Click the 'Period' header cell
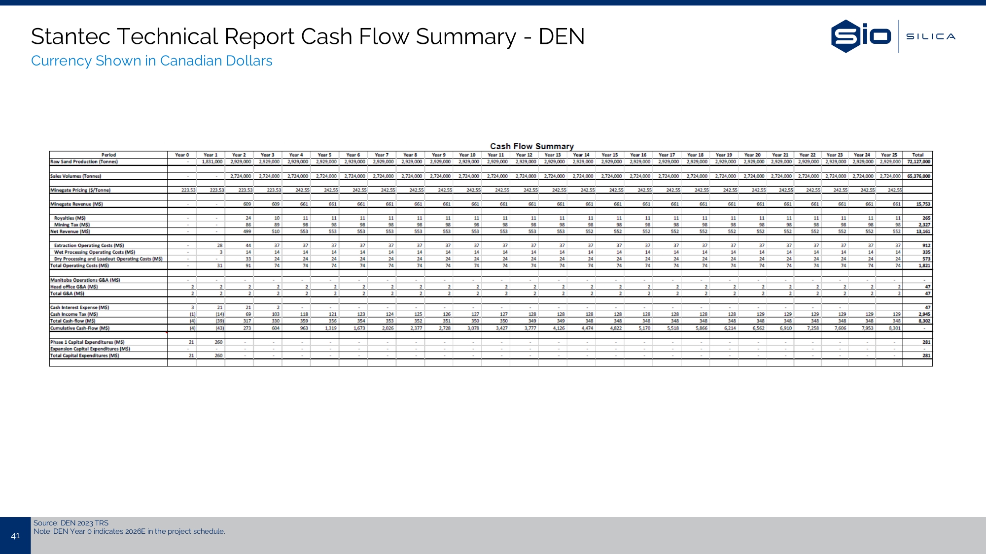The width and height of the screenshot is (986, 554). pos(108,155)
